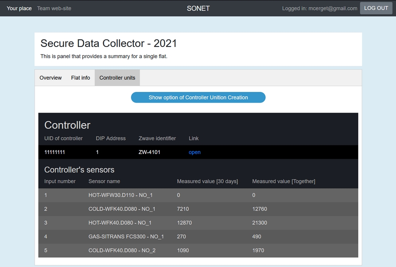
Task: Show option of Controller Unition Creation
Action: click(x=198, y=97)
